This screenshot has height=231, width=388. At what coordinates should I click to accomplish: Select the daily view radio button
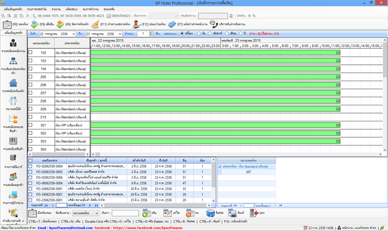[199, 33]
